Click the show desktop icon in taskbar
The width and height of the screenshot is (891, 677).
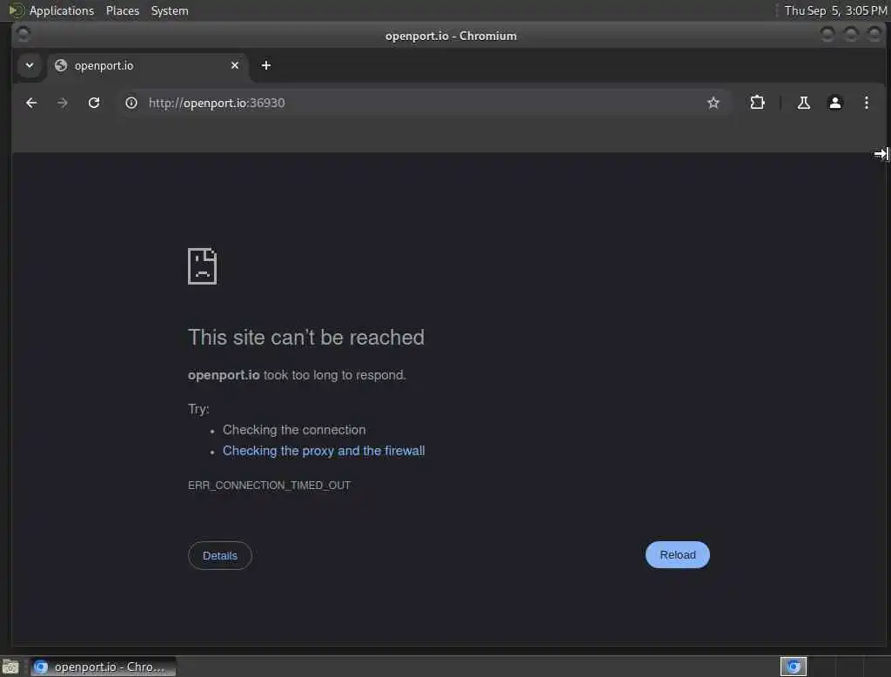(10, 667)
